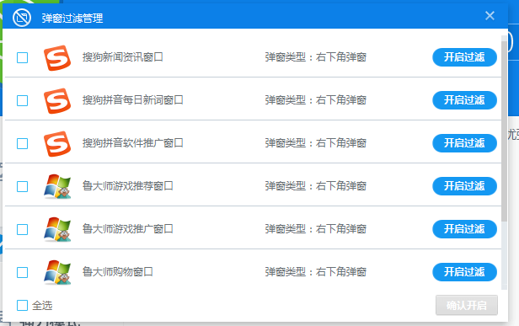
Task: Click Ludashi icon for 鲁大师游戏推广窗口
Action: (x=57, y=229)
